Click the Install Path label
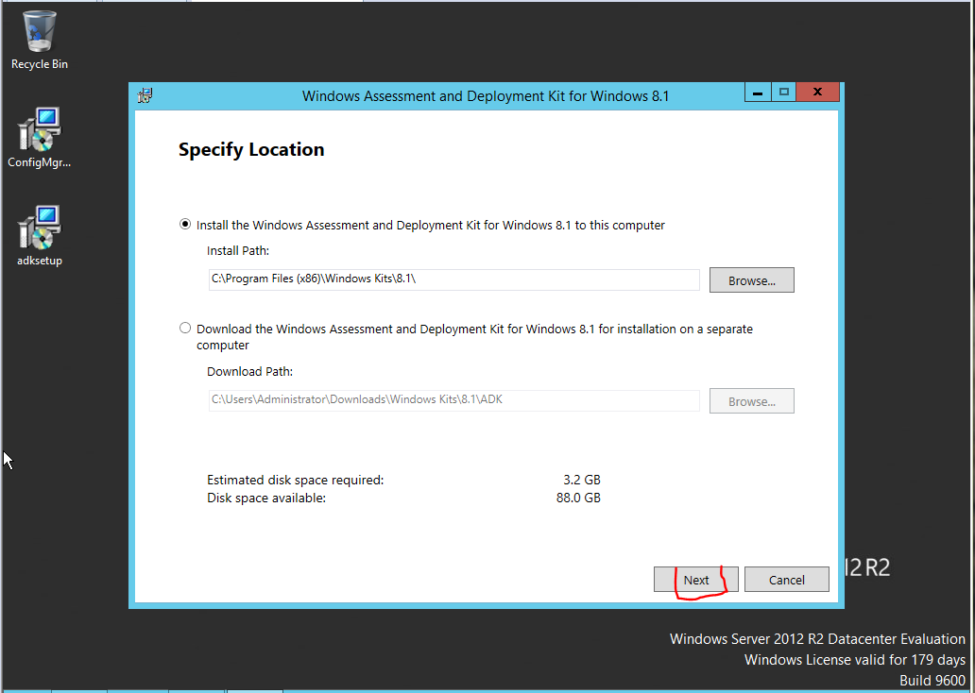Screen dimensions: 975x693 (x=238, y=251)
